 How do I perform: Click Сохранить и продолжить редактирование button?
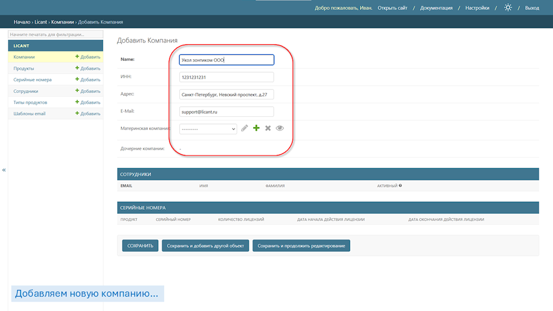click(301, 246)
